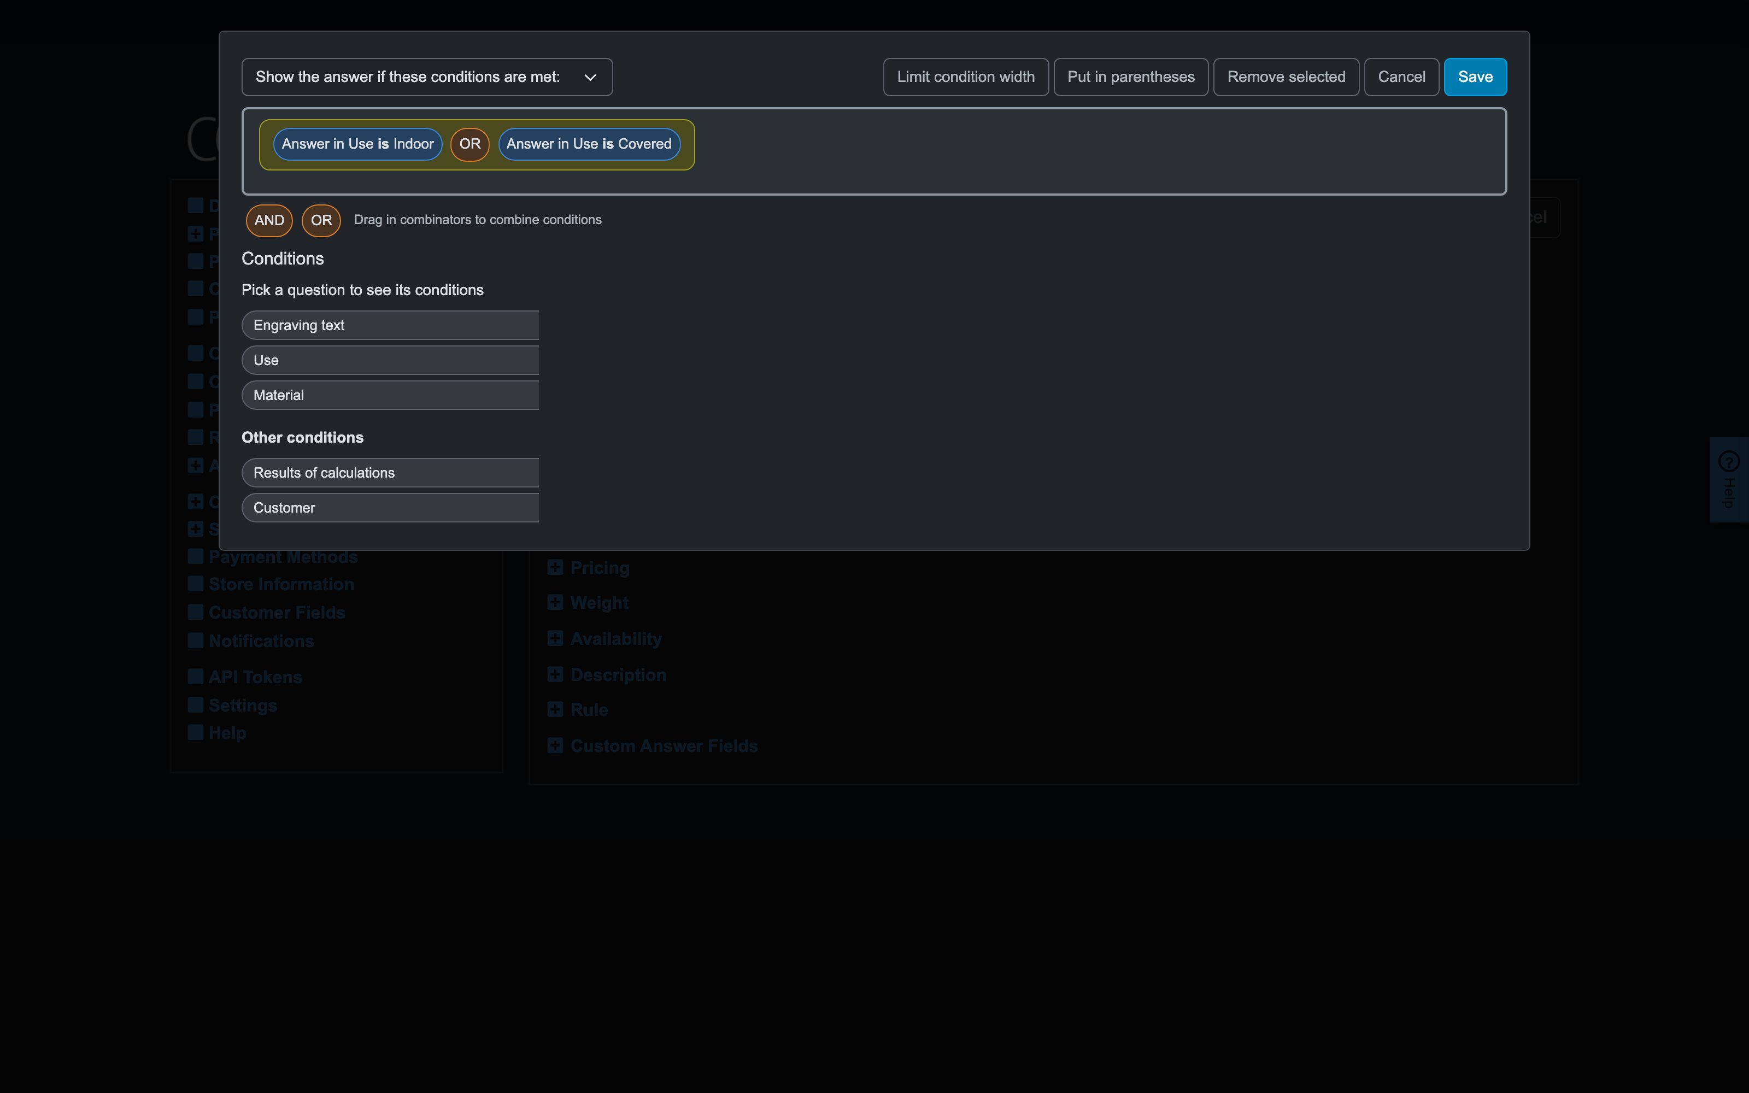Select the OR combinator between the conditions
1749x1093 pixels.
(470, 144)
